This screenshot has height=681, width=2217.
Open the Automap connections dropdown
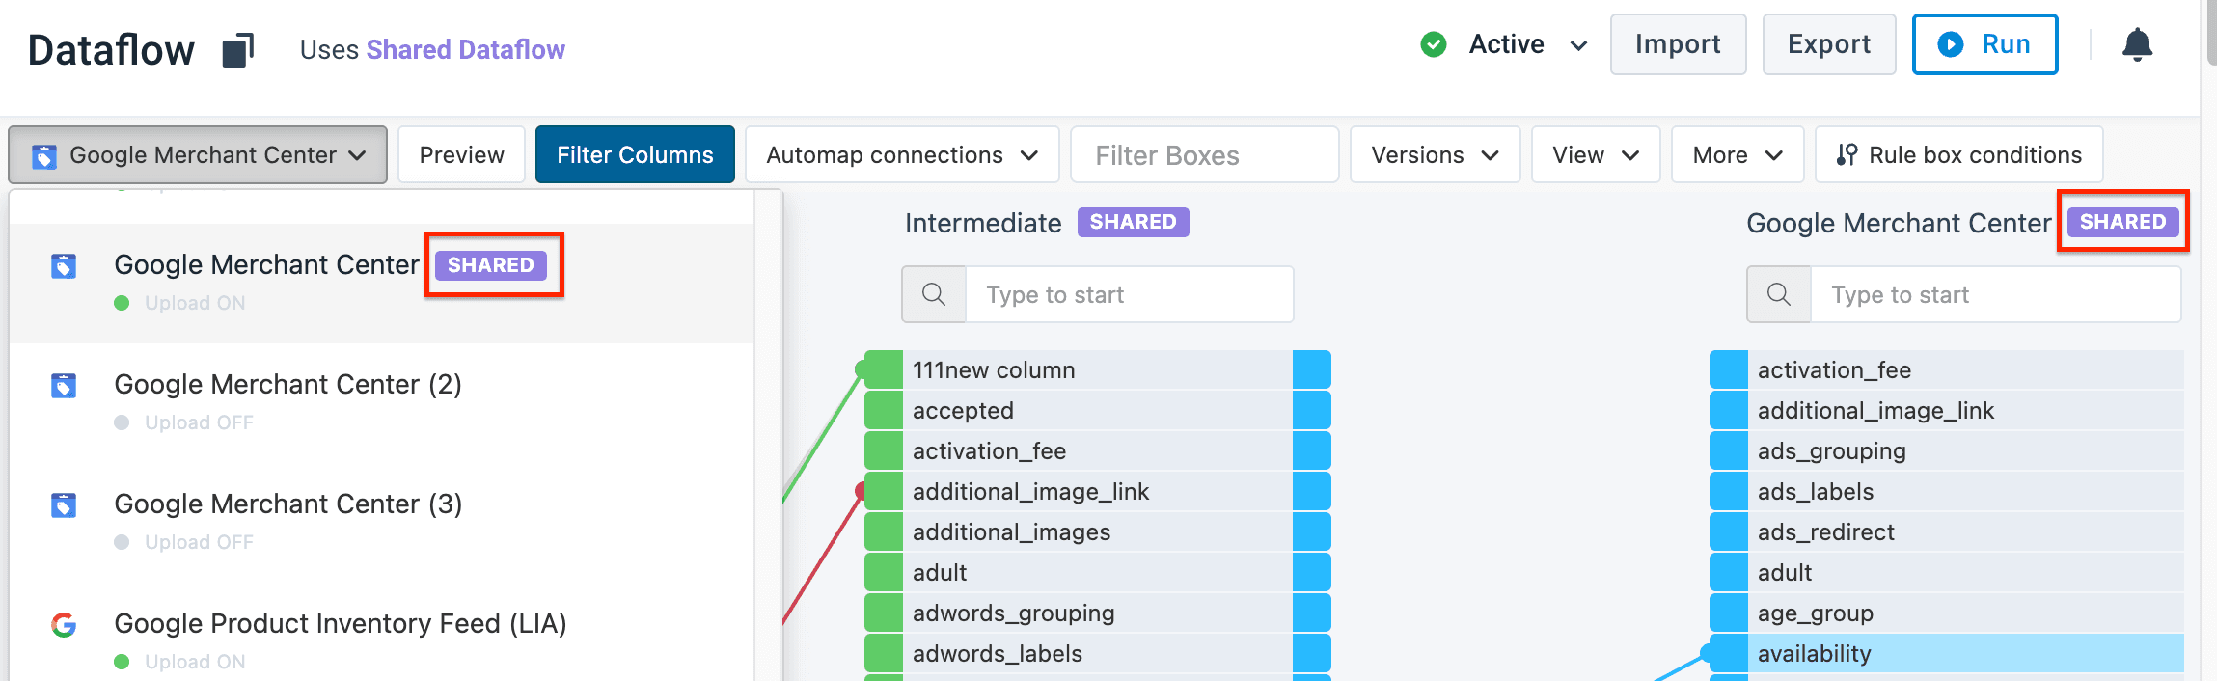pyautogui.click(x=901, y=155)
